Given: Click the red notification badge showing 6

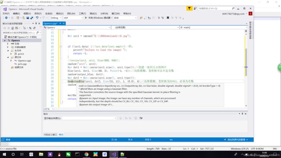Looking at the screenshot, I should [250, 14].
